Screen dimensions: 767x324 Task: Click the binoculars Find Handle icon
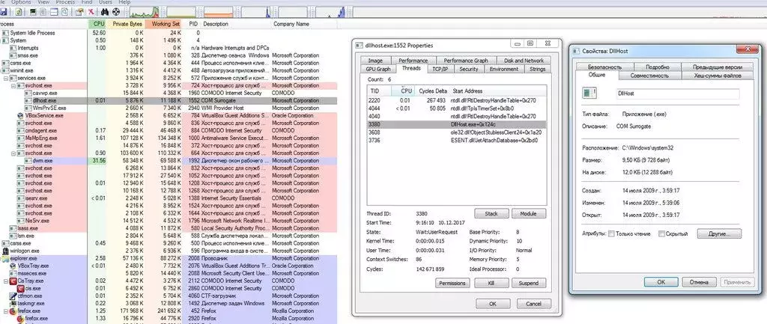tap(105, 12)
